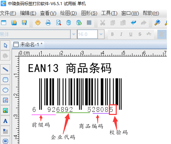This screenshot has height=144, width=171.
Task: Choose the line drawing tool
Action: pyautogui.click(x=5, y=69)
